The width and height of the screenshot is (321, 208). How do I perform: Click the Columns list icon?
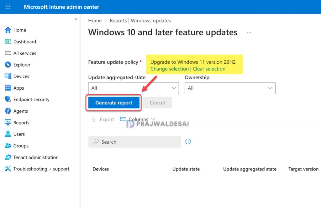(x=123, y=119)
